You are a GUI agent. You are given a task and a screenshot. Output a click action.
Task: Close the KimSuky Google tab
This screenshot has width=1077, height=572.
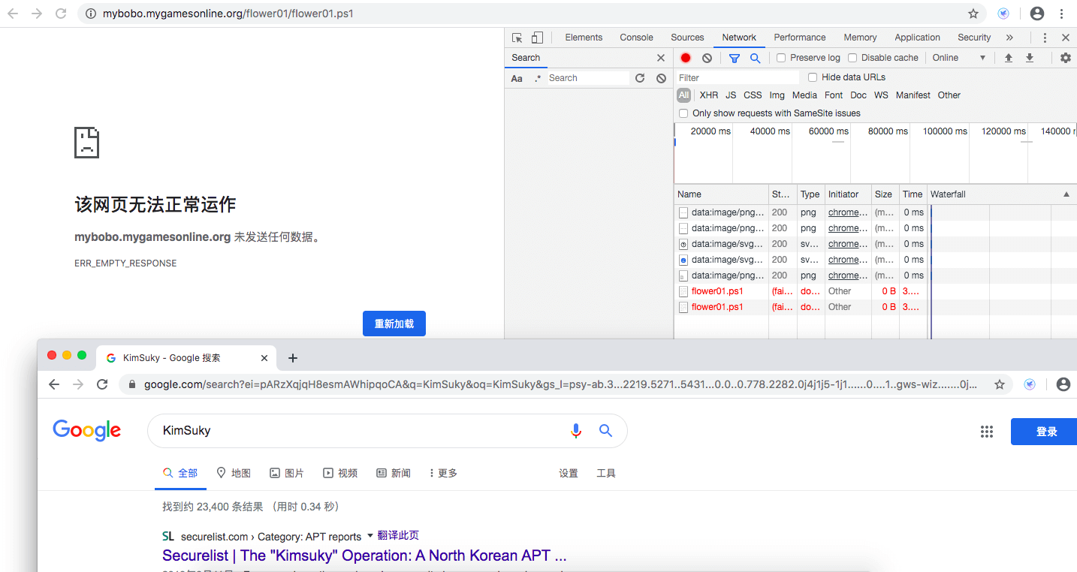point(264,358)
